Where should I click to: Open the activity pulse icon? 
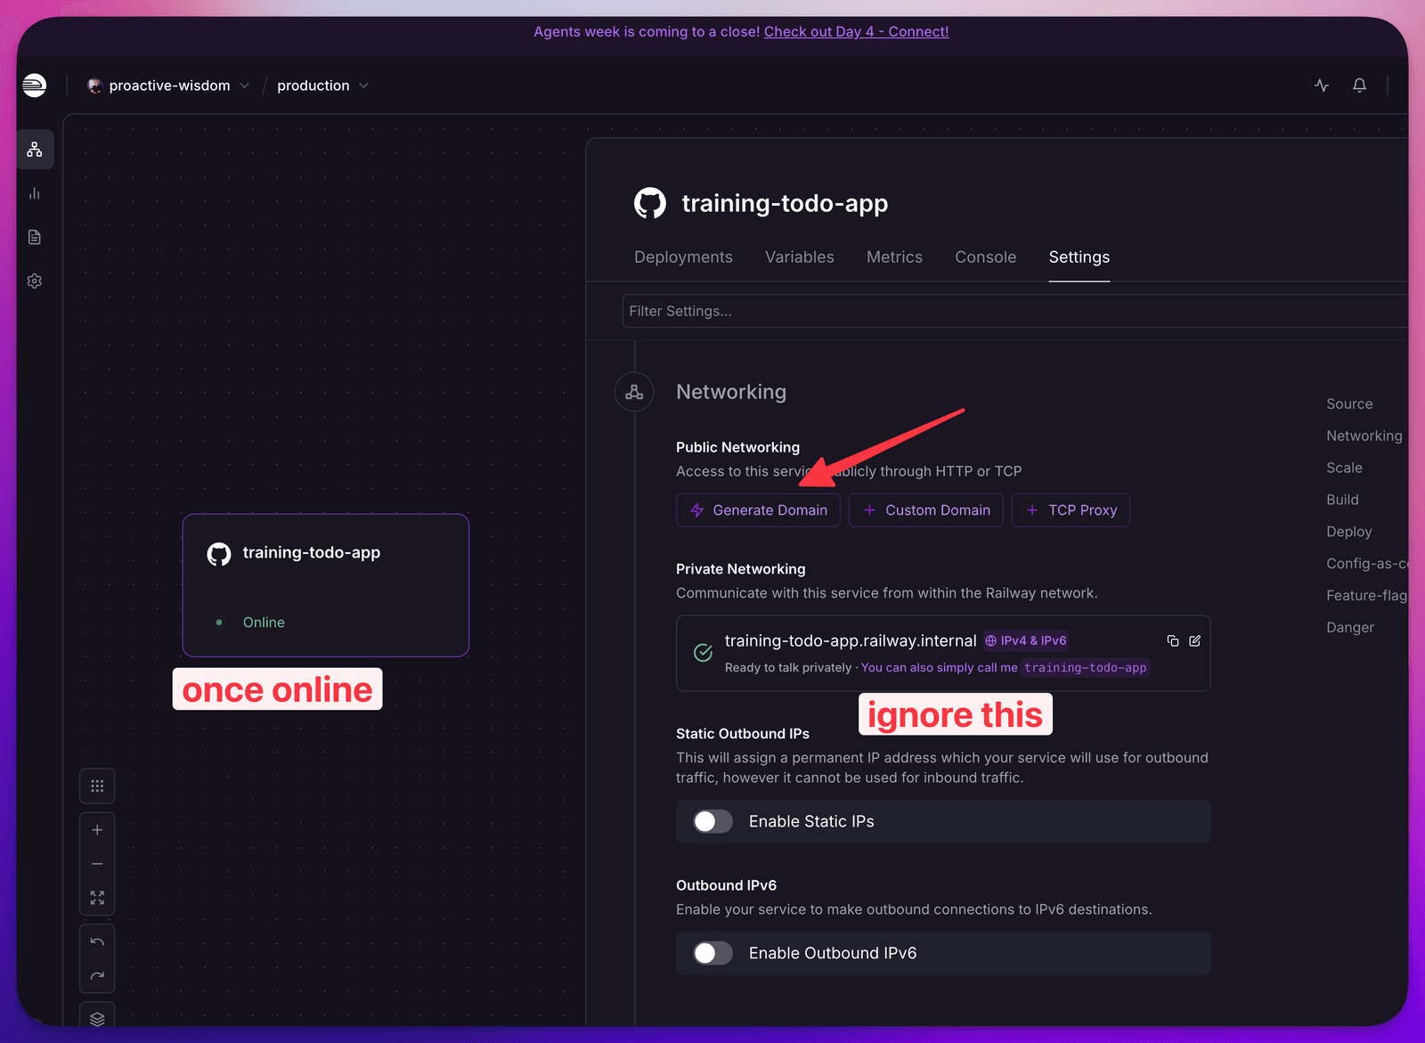click(1322, 86)
